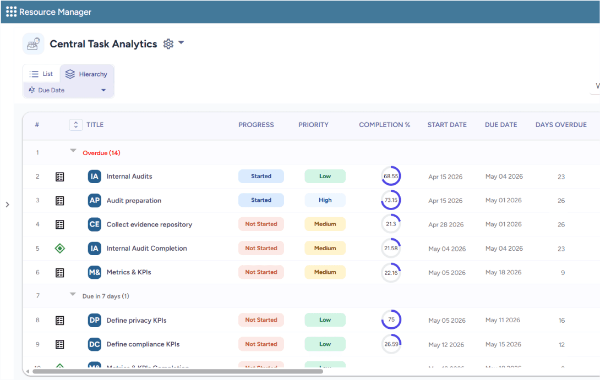This screenshot has height=380, width=600.
Task: Click task icon for Collect evidence repository row
Action: (x=59, y=224)
